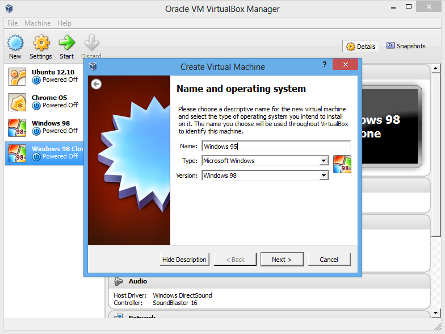Open the Help menu
This screenshot has height=334, width=445.
64,23
